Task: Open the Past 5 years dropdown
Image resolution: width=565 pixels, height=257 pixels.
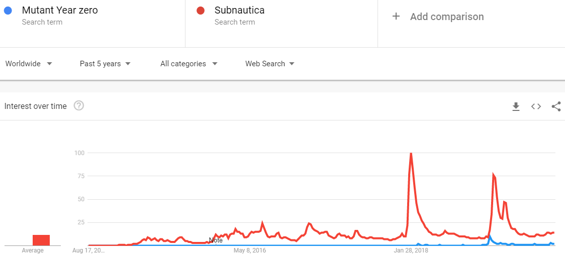Action: (x=105, y=64)
